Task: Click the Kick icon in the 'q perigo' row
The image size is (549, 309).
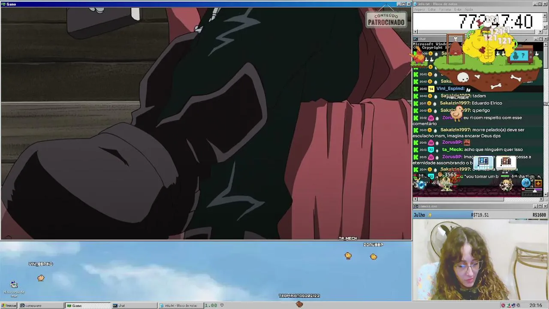Action: click(416, 111)
